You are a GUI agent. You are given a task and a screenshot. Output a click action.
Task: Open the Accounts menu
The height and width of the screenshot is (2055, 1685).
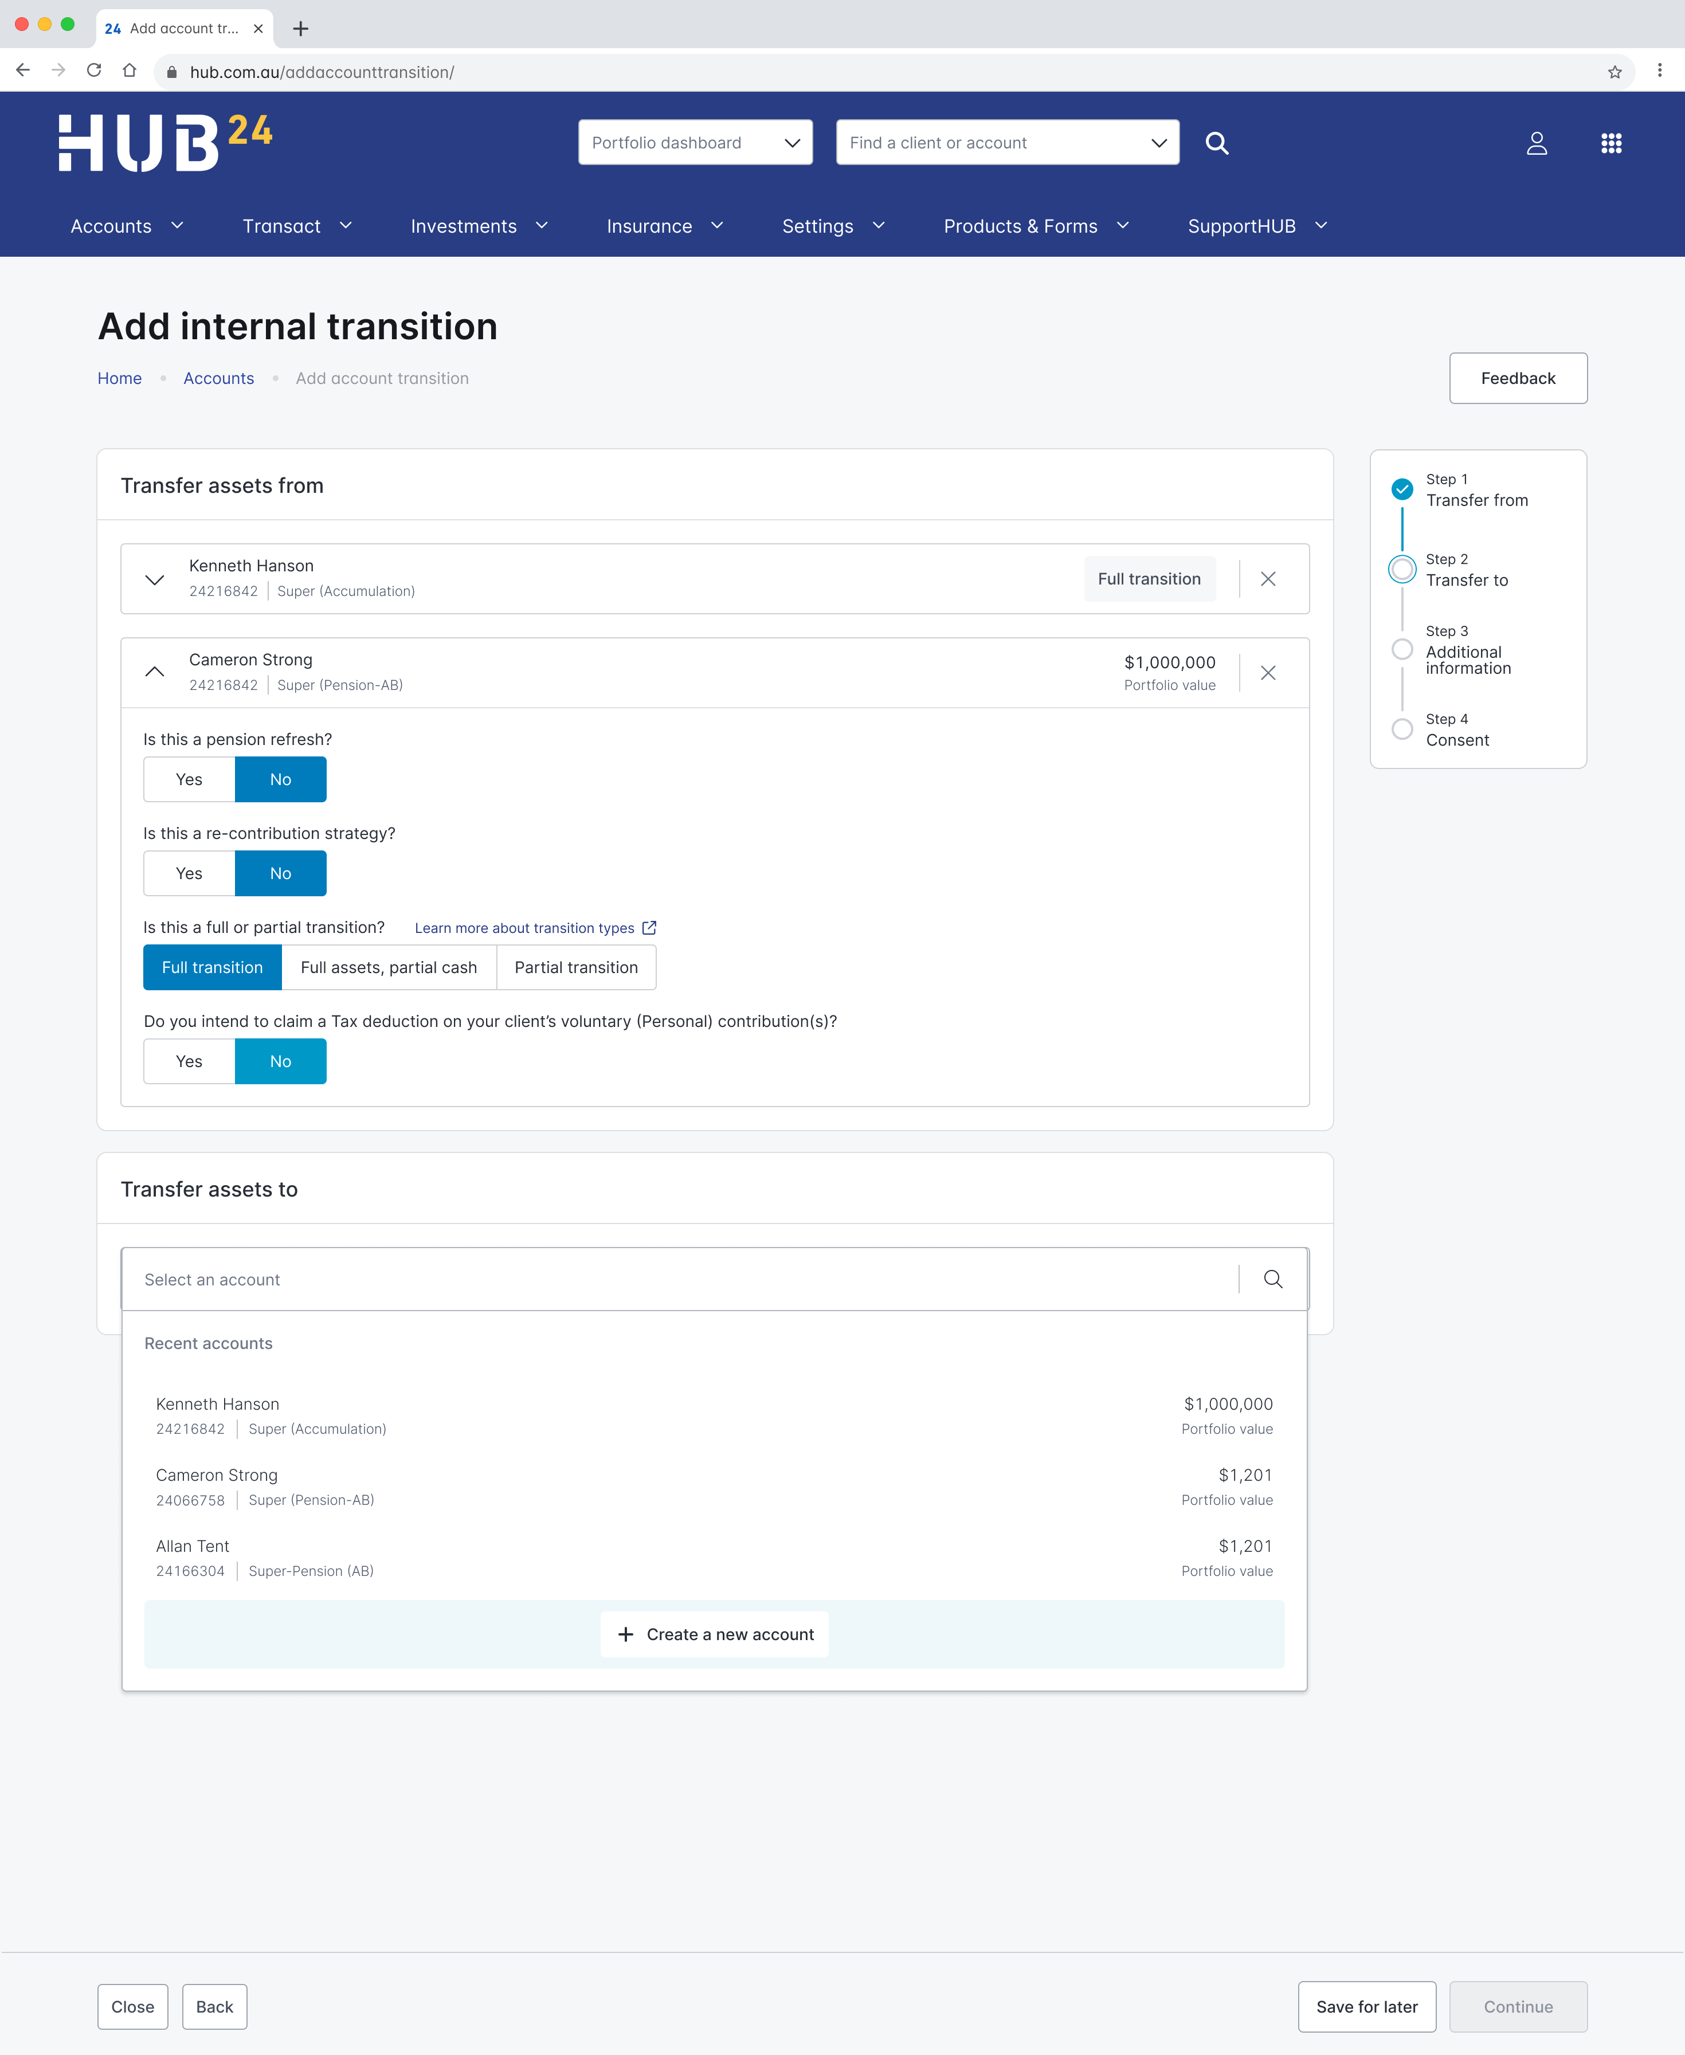pyautogui.click(x=127, y=226)
